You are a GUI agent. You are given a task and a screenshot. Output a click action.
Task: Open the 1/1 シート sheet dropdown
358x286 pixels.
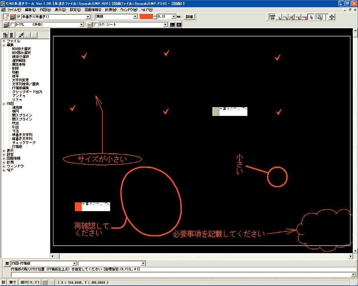[x=165, y=24]
